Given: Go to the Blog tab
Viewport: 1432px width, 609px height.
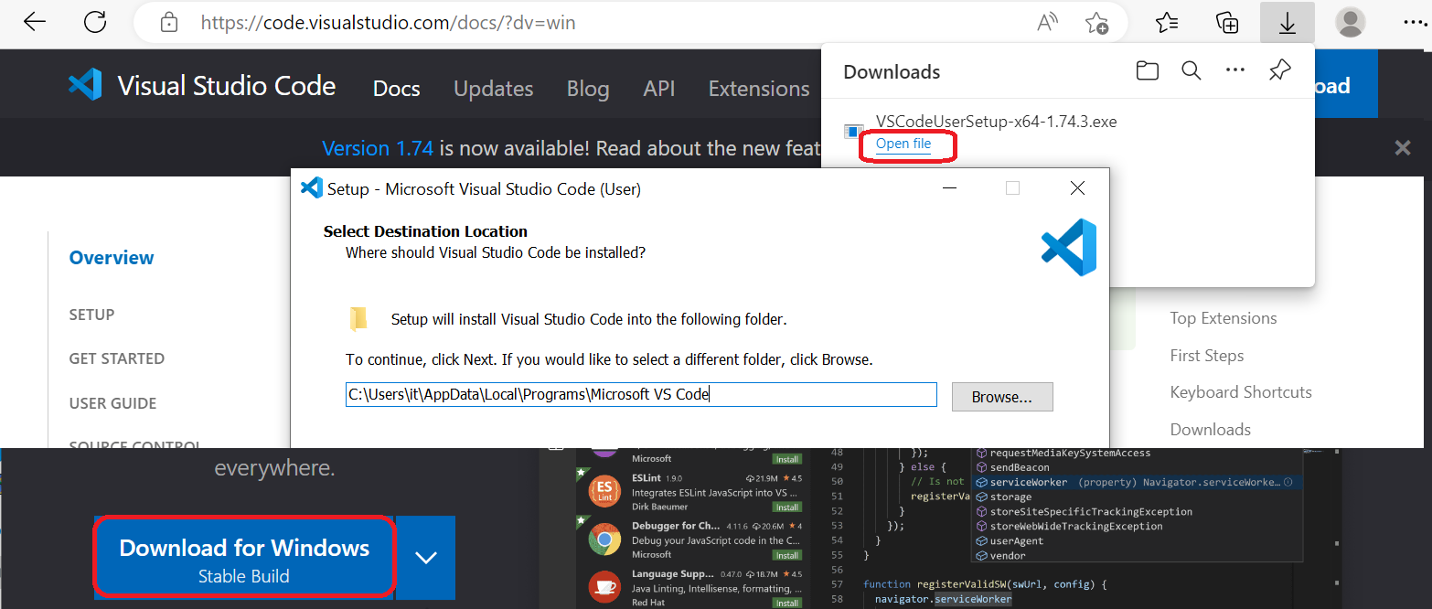Looking at the screenshot, I should 588,89.
